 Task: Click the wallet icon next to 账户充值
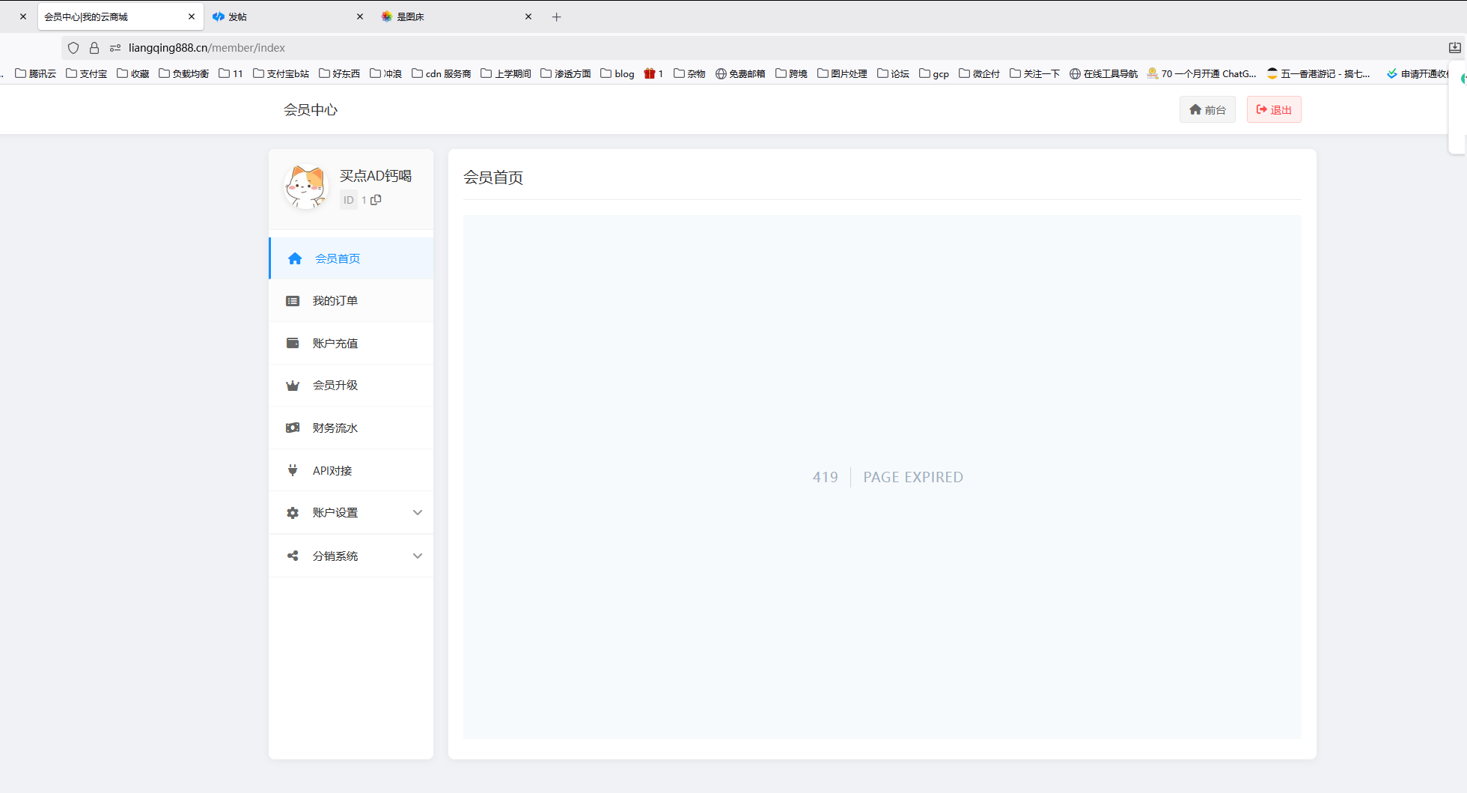tap(293, 343)
